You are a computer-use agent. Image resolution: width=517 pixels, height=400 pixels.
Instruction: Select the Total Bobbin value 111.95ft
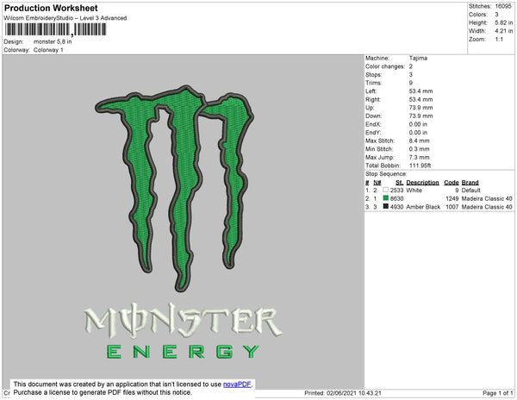(420, 166)
